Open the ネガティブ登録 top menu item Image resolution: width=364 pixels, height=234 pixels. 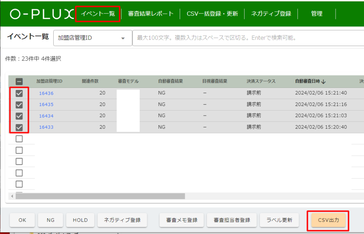(271, 14)
